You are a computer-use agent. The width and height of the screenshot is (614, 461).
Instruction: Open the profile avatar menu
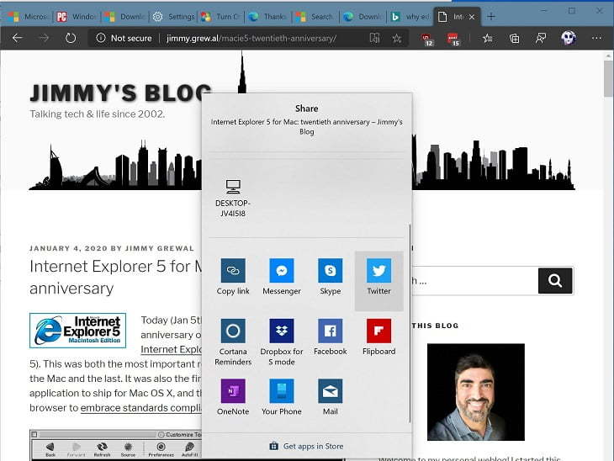(569, 38)
